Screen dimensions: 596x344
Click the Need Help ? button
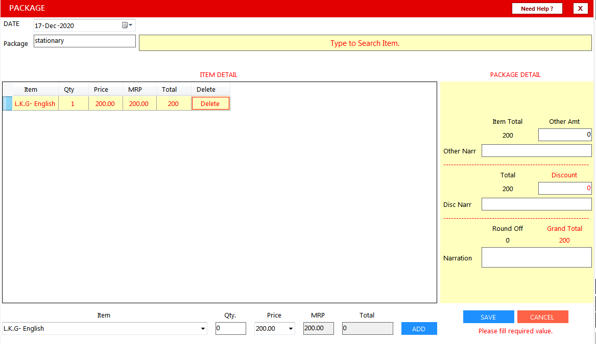click(x=537, y=8)
